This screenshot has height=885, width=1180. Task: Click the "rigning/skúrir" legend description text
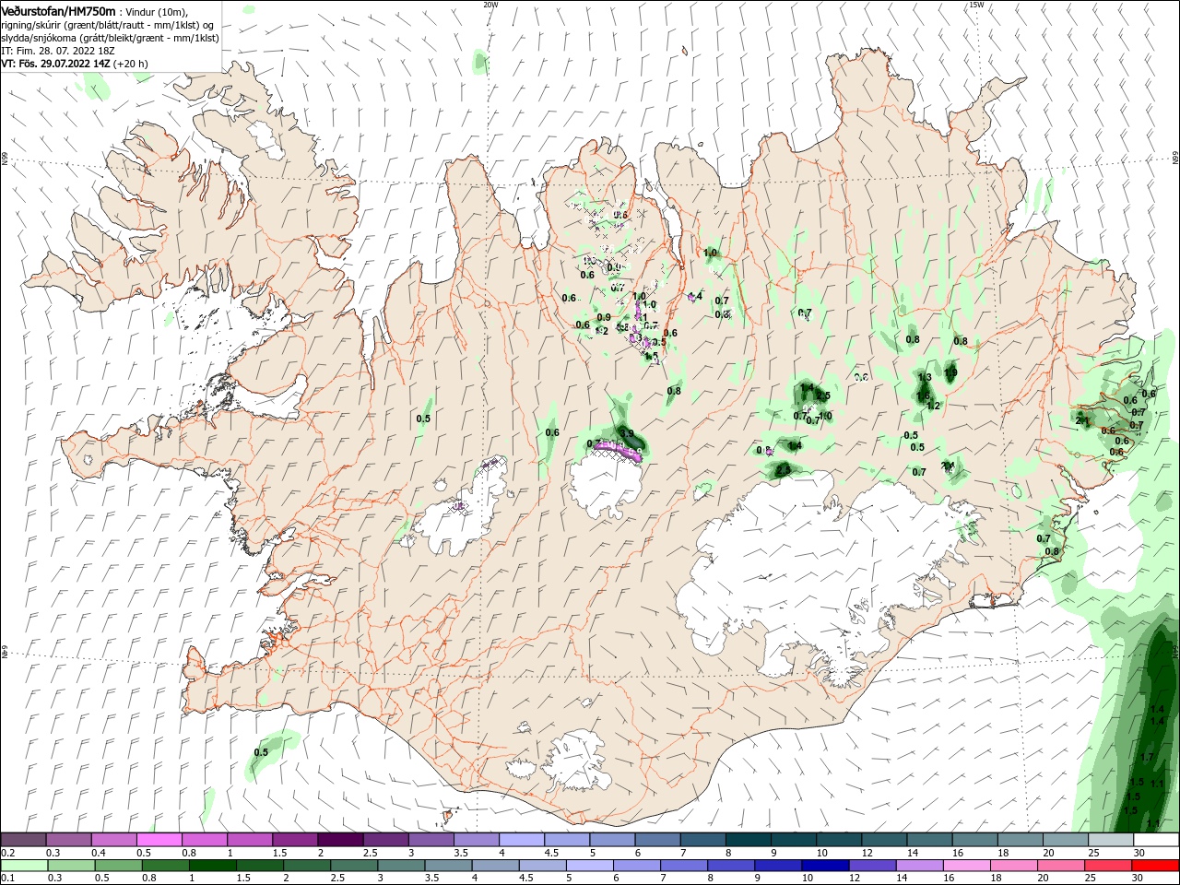(x=31, y=25)
